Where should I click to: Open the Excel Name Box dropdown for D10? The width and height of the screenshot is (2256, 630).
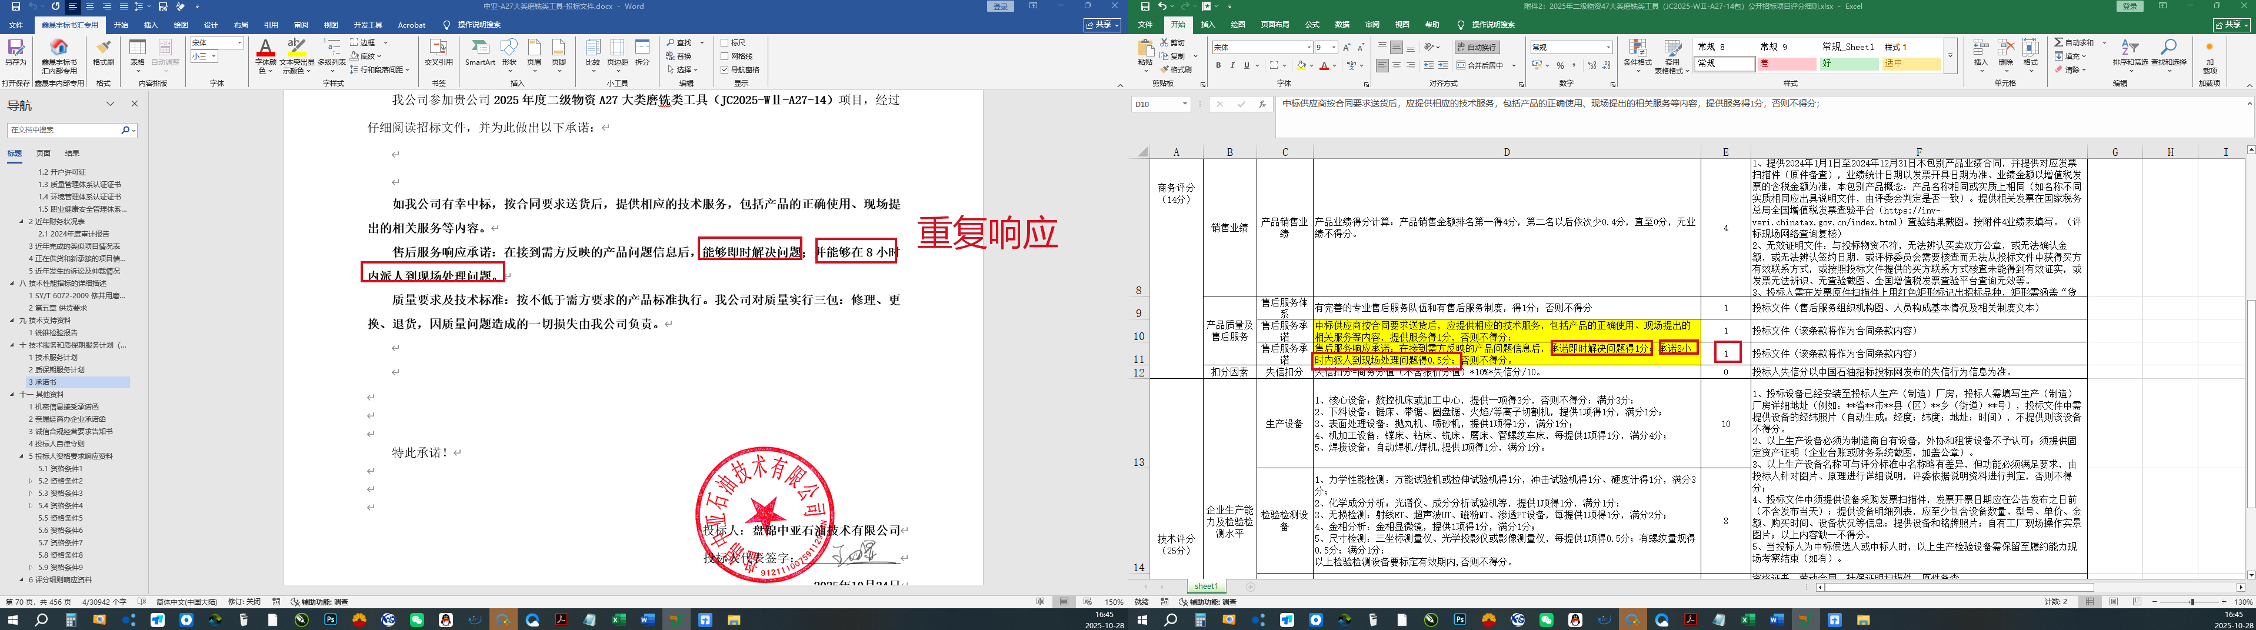click(x=1185, y=104)
